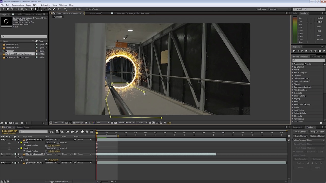Image resolution: width=326 pixels, height=183 pixels.
Task: Expand the Color Correction effects category
Action: click(x=293, y=79)
